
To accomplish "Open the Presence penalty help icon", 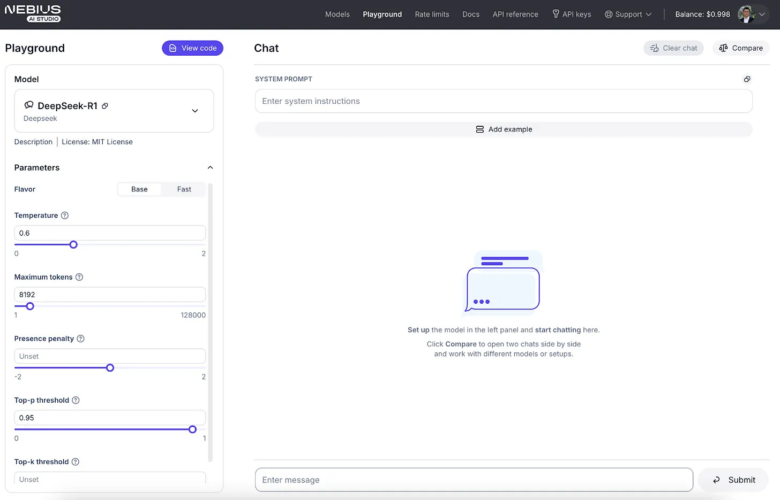I will pyautogui.click(x=81, y=339).
